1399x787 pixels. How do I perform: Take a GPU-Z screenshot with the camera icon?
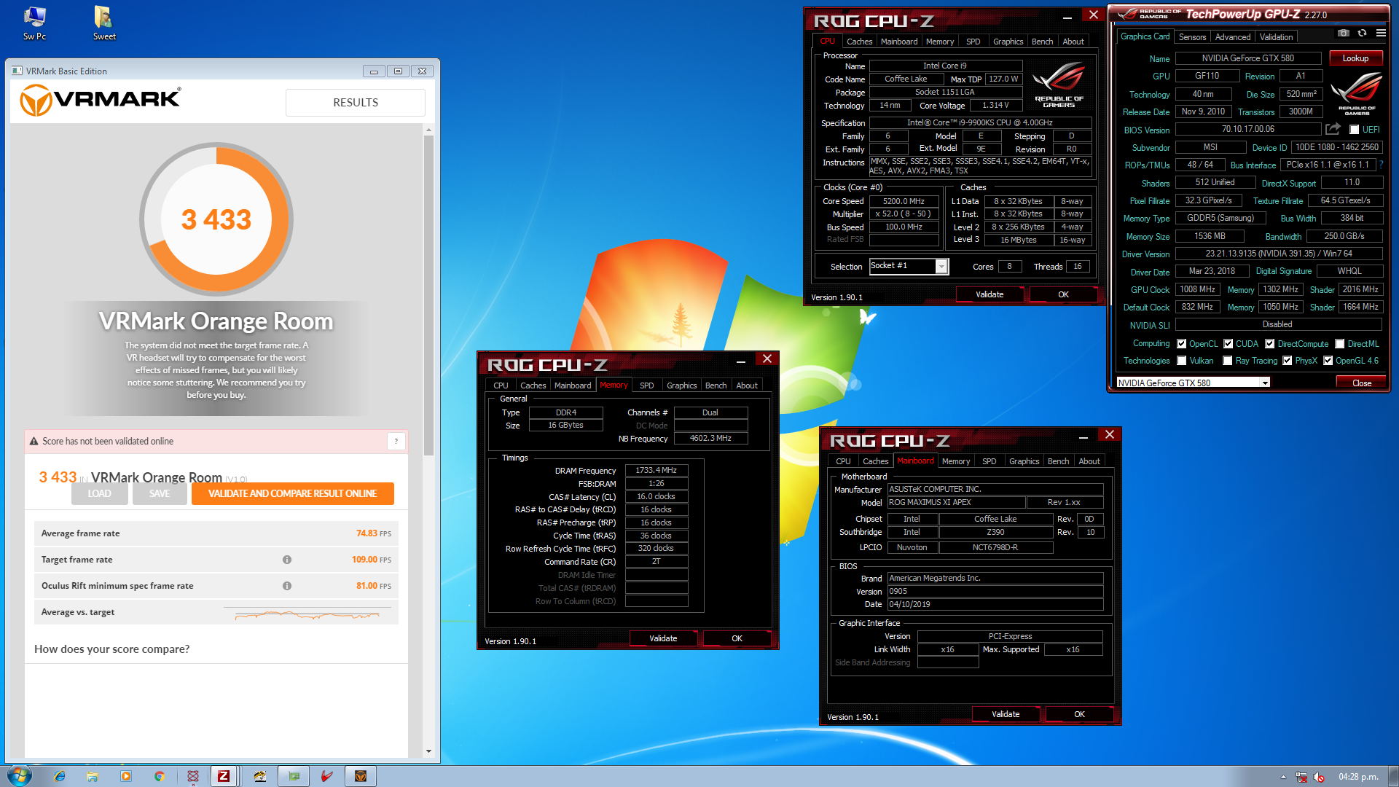pyautogui.click(x=1343, y=34)
